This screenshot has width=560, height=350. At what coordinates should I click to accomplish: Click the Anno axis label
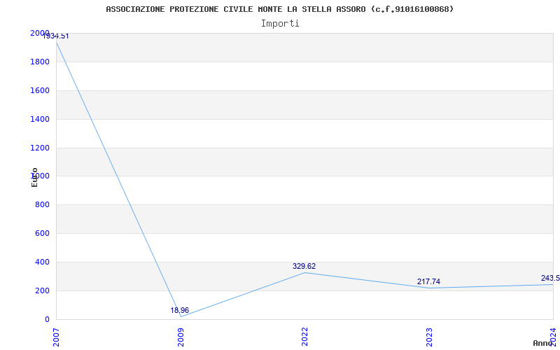coord(542,343)
